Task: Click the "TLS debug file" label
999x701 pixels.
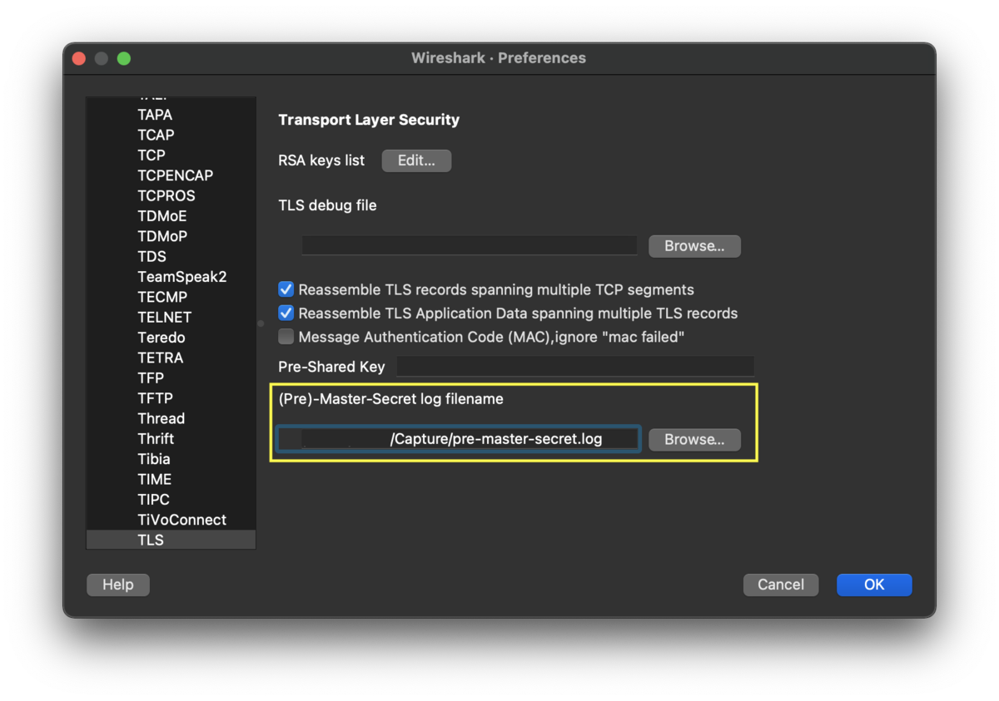Action: tap(327, 205)
